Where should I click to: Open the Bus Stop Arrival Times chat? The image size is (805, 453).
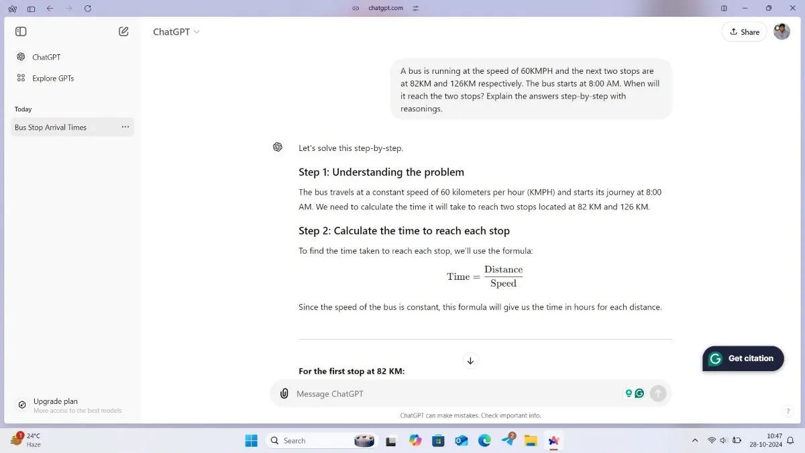click(72, 127)
